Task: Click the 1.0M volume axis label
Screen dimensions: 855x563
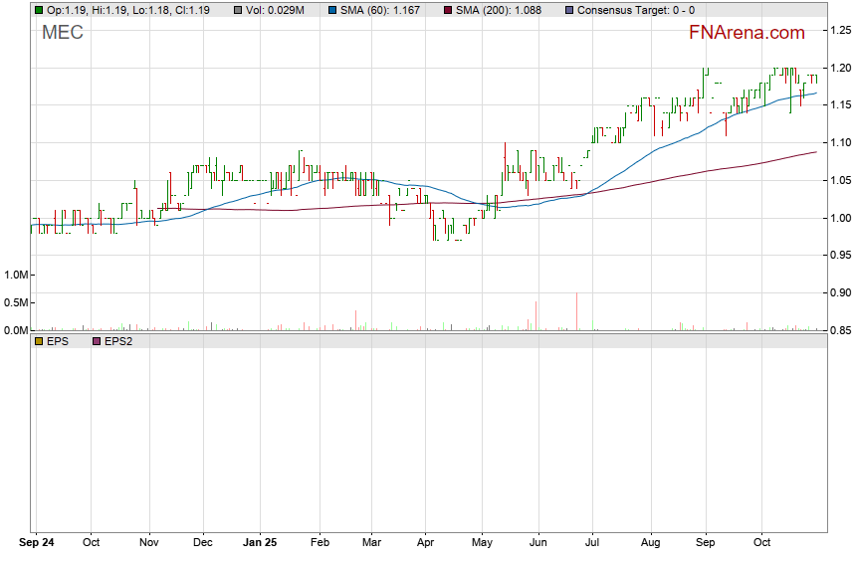Action: click(16, 275)
